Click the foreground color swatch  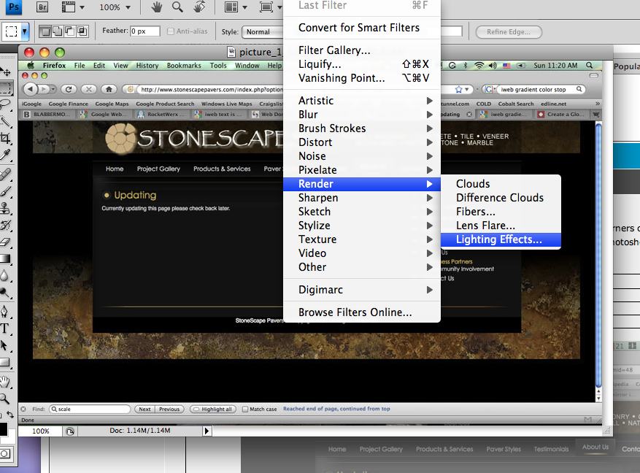point(3,428)
